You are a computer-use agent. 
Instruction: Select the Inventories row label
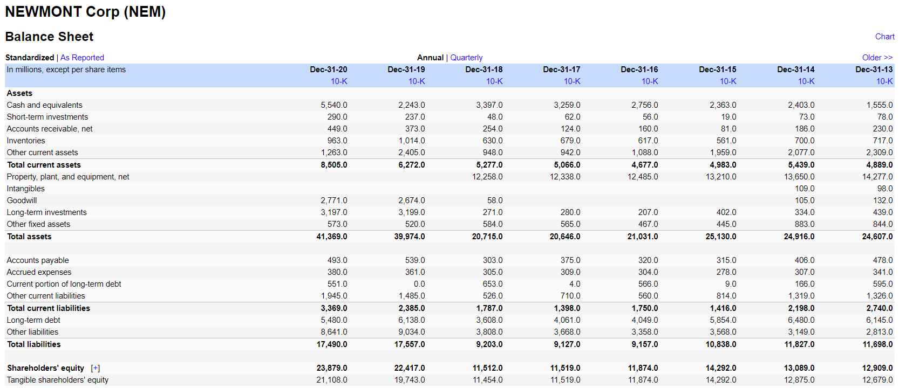(26, 141)
